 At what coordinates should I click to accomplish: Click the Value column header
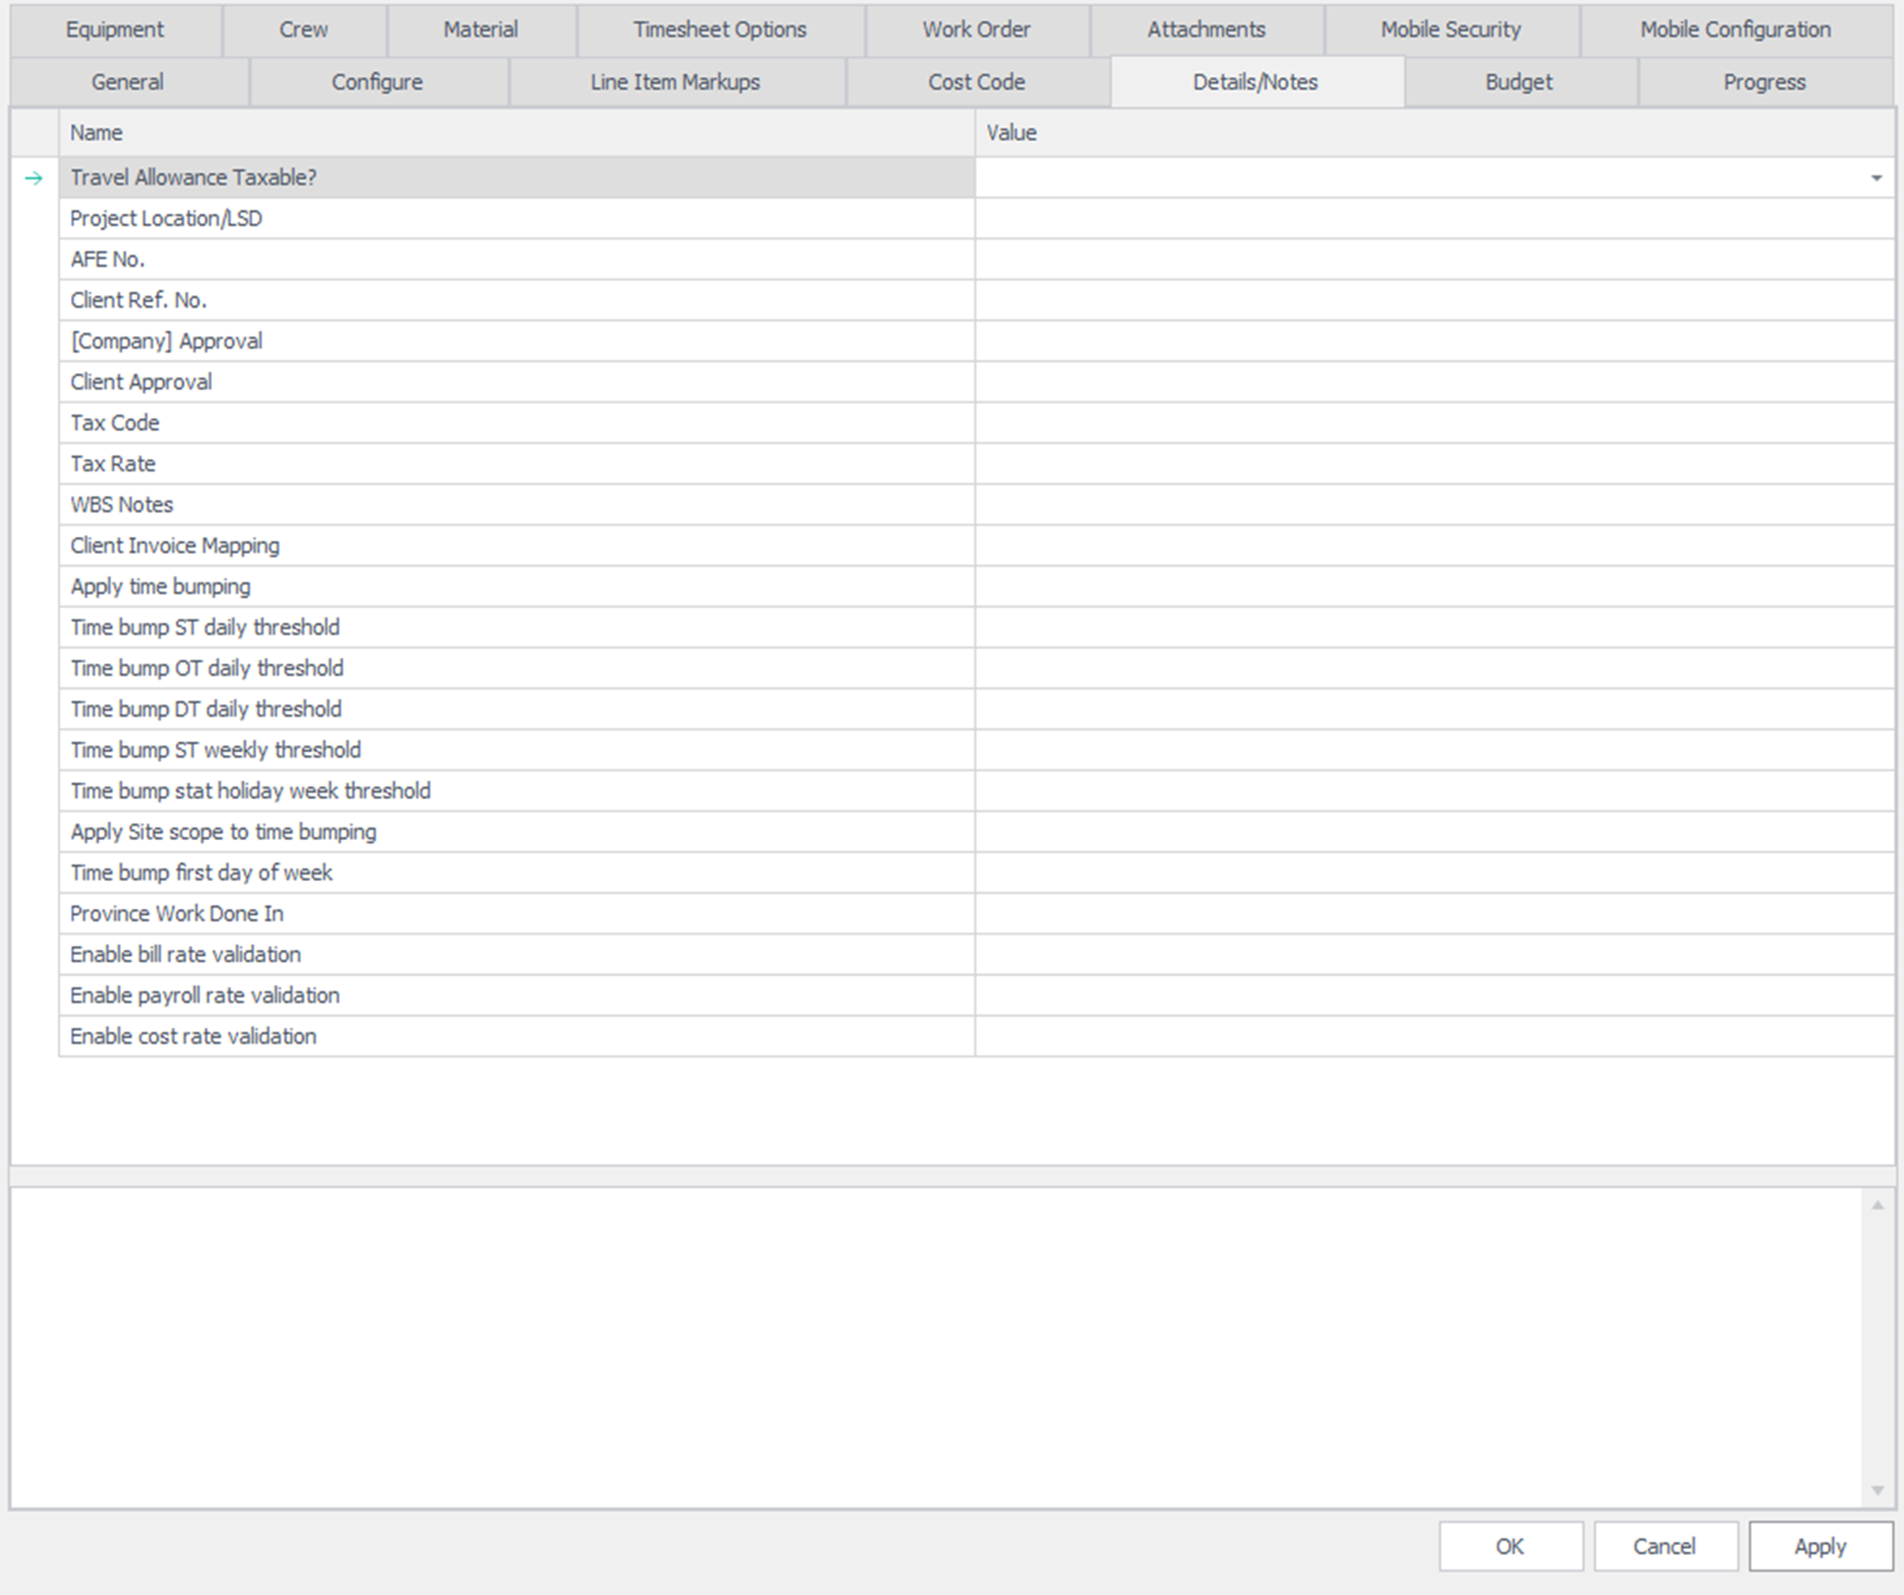click(x=1432, y=132)
